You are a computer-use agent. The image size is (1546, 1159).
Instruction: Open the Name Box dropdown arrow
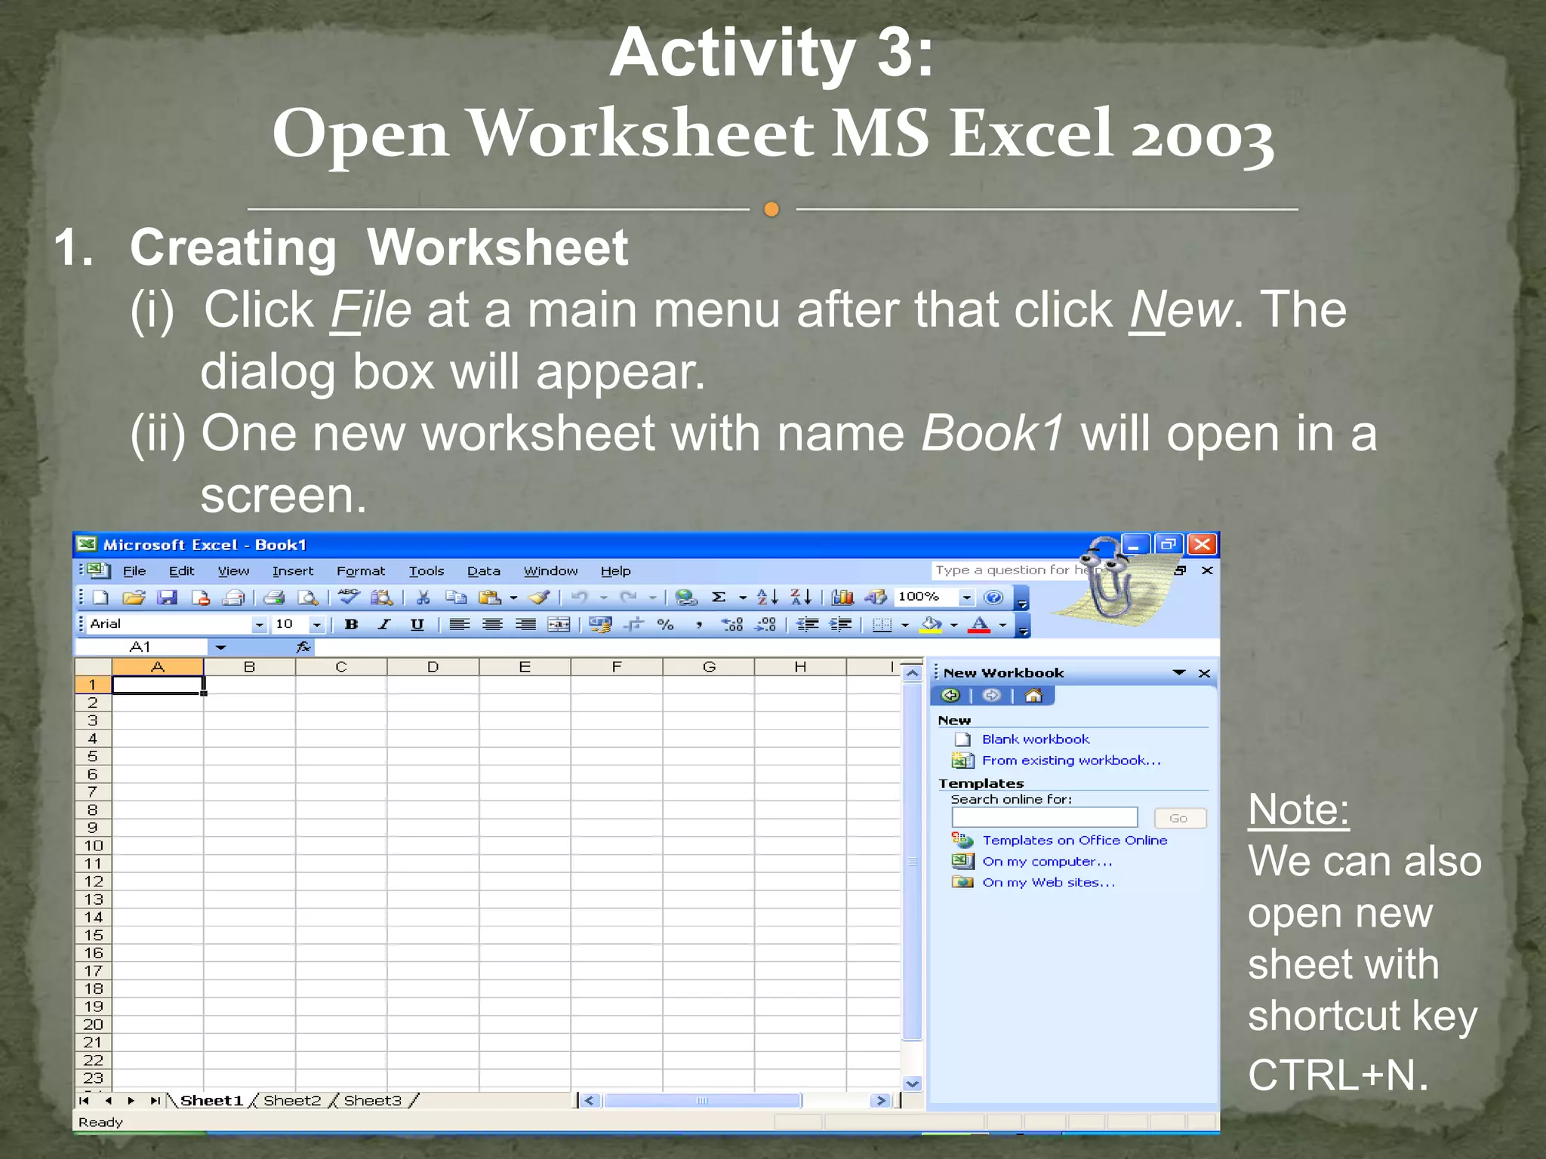[x=220, y=647]
